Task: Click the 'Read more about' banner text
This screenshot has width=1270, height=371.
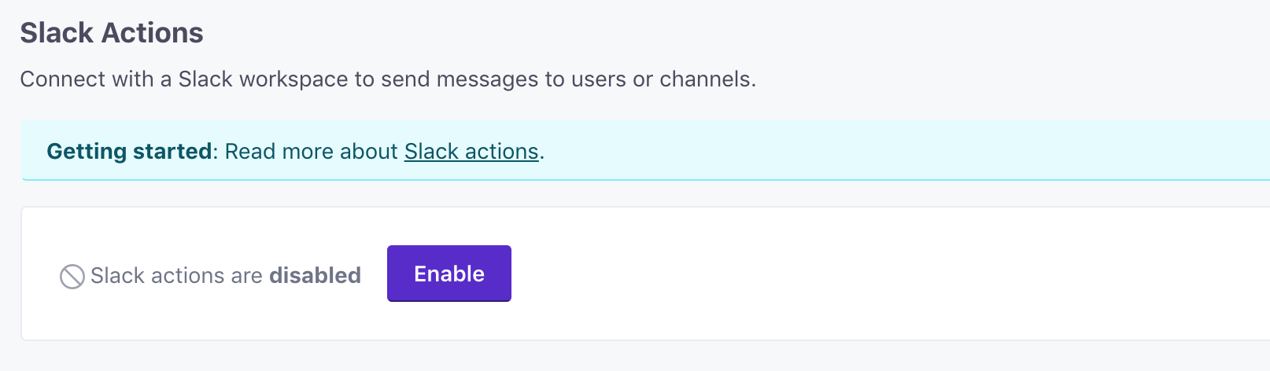Action: click(x=312, y=151)
